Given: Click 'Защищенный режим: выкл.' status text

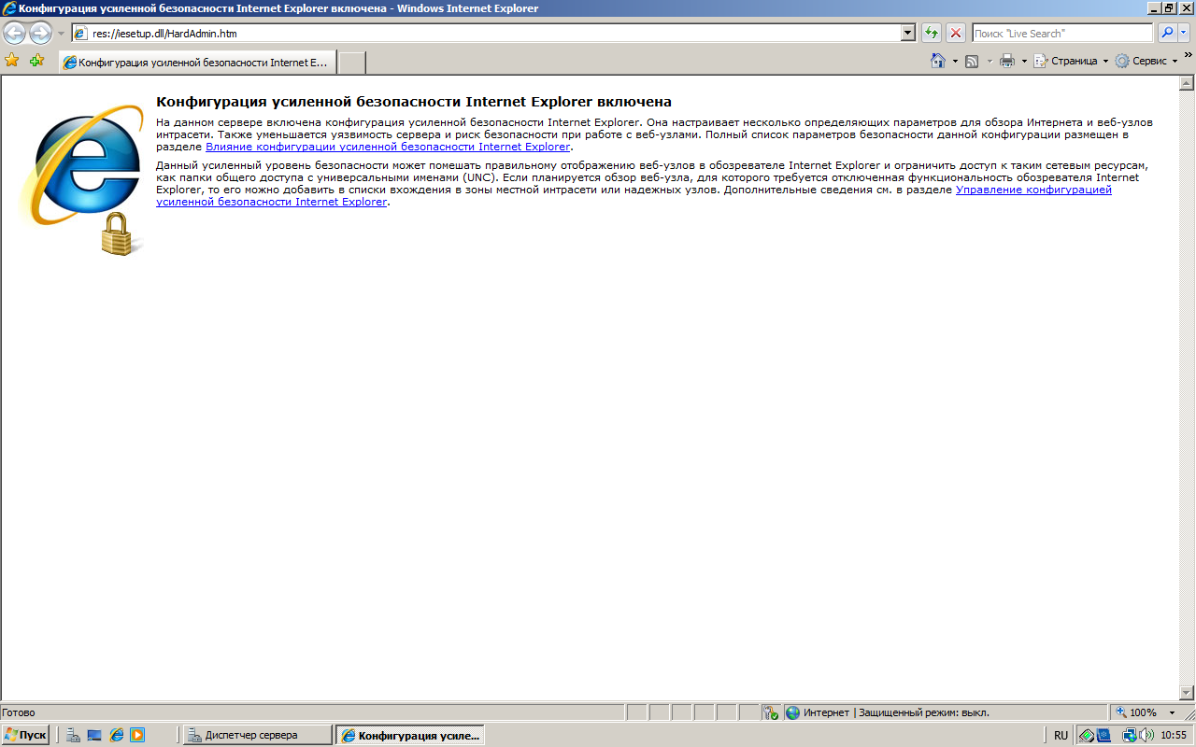Looking at the screenshot, I should pyautogui.click(x=923, y=712).
